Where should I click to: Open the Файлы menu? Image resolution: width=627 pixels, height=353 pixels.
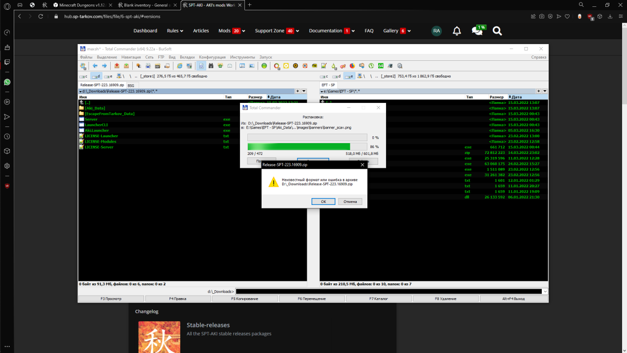(x=86, y=57)
